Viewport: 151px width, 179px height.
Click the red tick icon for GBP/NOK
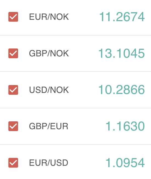tap(13, 53)
